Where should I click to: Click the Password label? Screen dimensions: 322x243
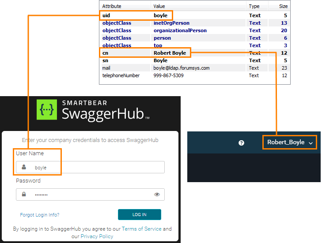pos(28,181)
